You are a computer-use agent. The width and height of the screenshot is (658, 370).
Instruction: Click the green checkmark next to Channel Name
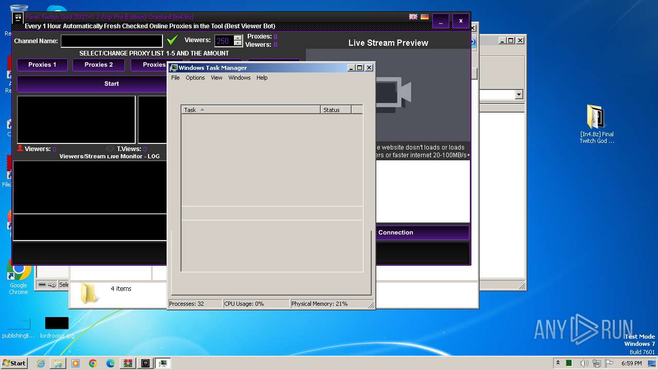click(x=173, y=40)
